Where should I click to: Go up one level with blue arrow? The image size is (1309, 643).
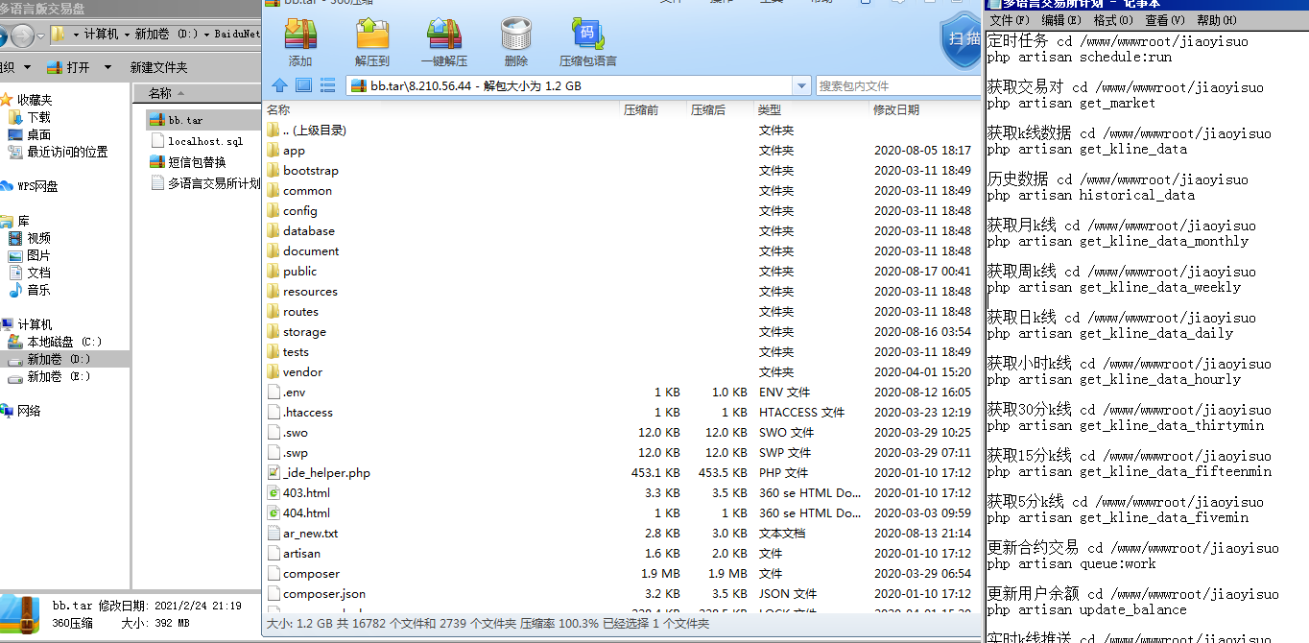point(279,85)
